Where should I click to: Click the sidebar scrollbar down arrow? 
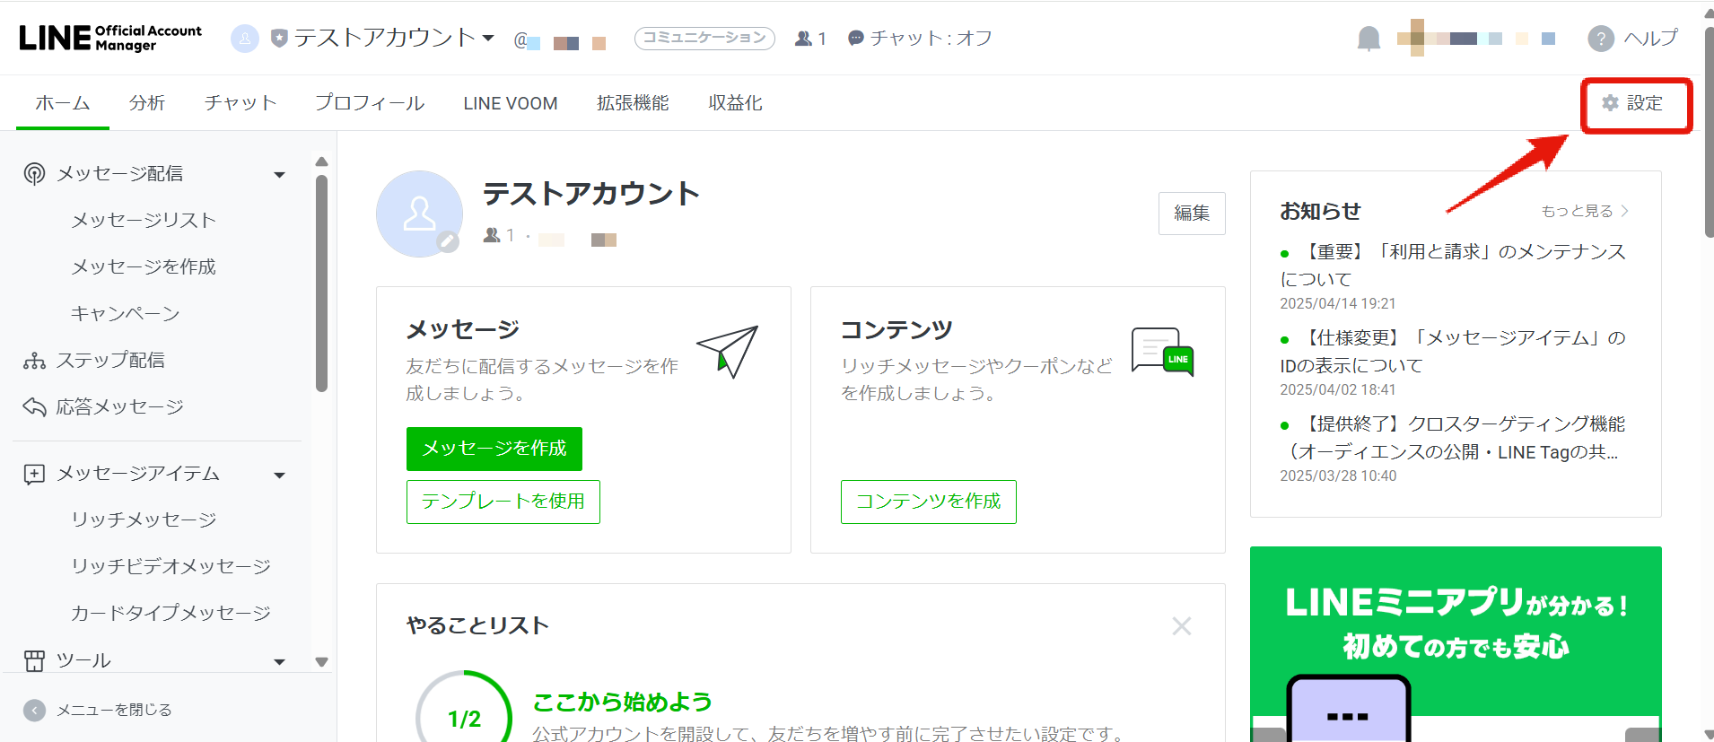tap(321, 662)
